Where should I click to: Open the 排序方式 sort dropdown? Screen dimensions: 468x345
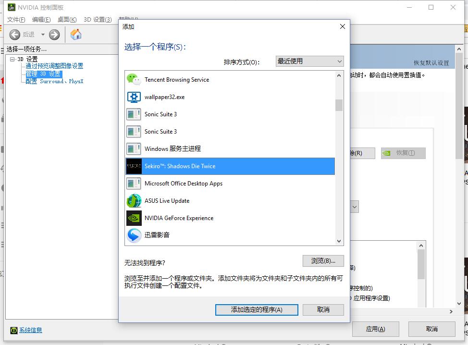(310, 61)
